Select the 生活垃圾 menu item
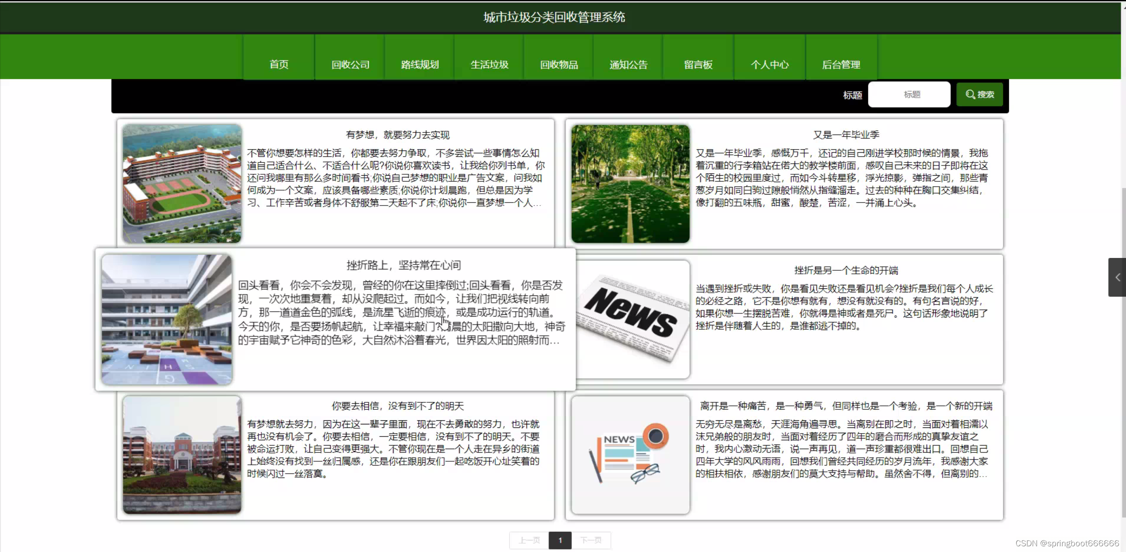Screen dimensions: 1126x552 click(x=489, y=65)
